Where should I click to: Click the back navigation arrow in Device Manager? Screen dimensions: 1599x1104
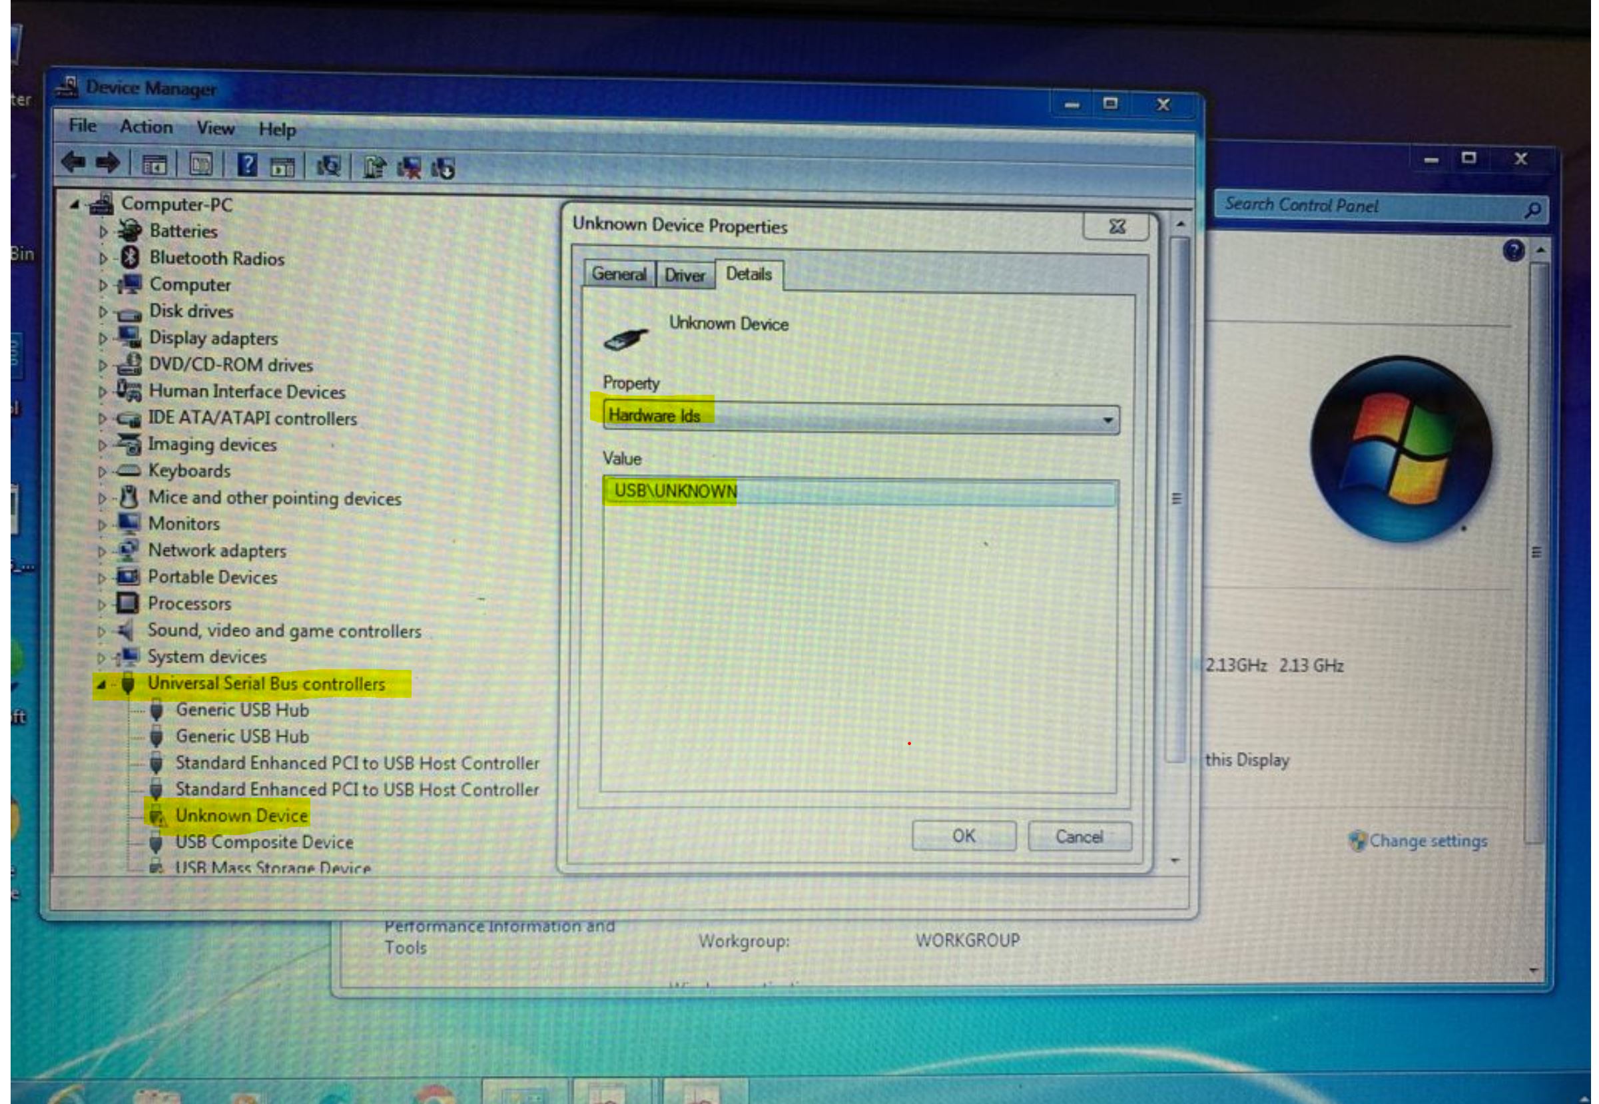[x=73, y=164]
